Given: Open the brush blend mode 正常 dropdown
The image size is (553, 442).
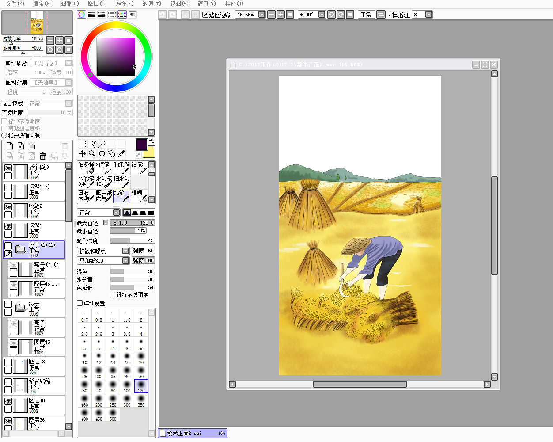Looking at the screenshot, I should tap(117, 213).
